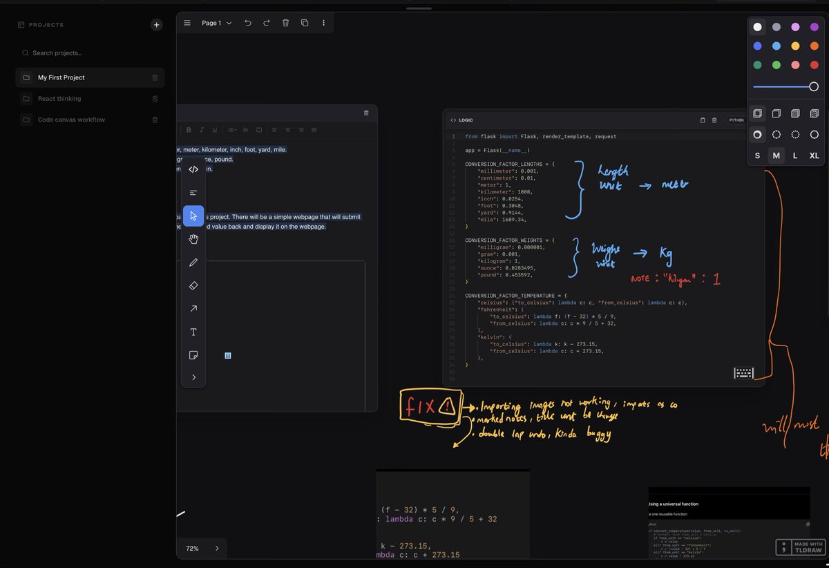The image size is (829, 568).
Task: Duplicate selection from top bar
Action: pyautogui.click(x=305, y=23)
